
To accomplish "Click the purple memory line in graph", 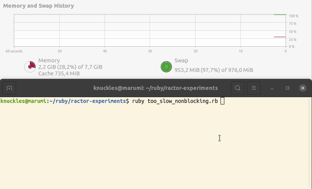I will pyautogui.click(x=280, y=37).
